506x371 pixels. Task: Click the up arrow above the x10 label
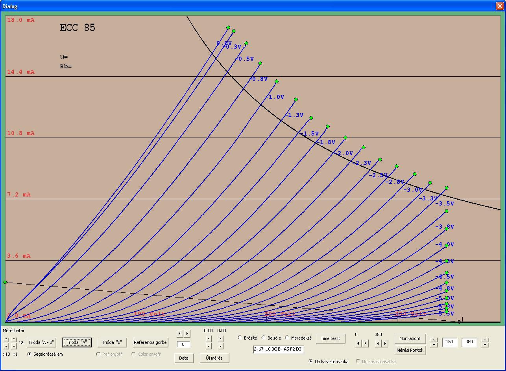coord(6,340)
